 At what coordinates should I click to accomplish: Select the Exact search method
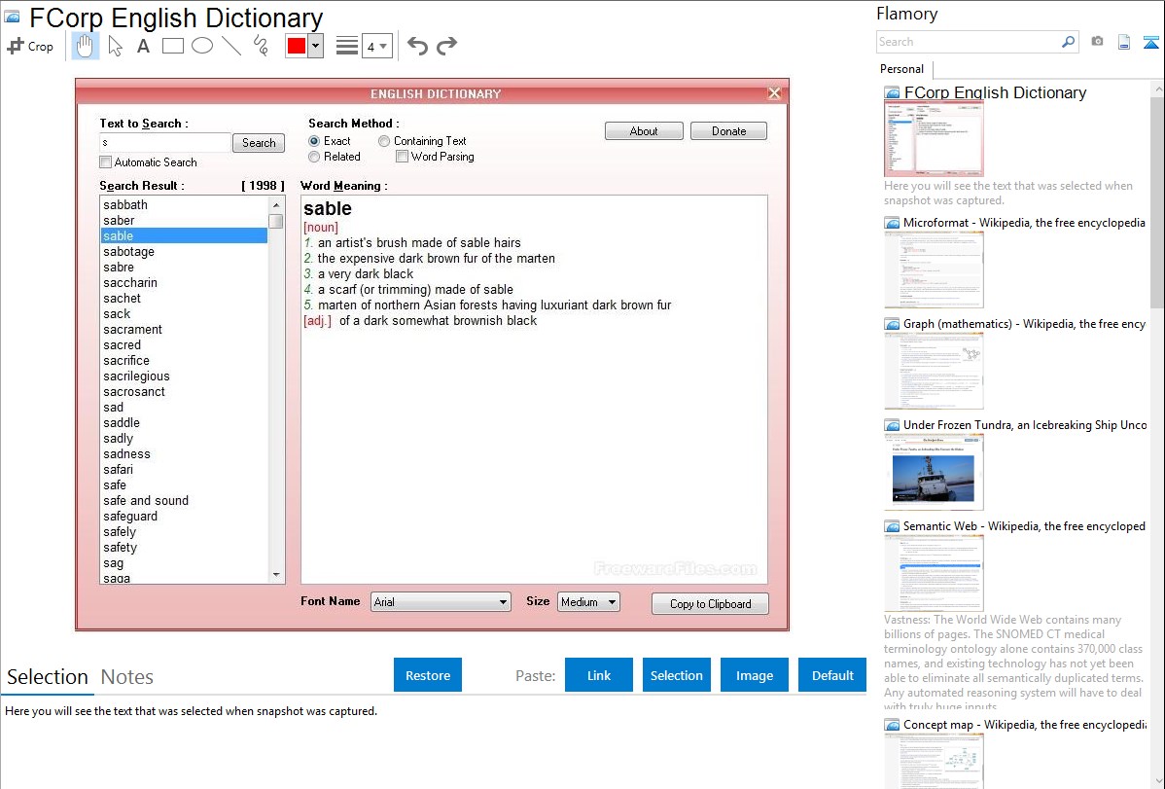(314, 140)
